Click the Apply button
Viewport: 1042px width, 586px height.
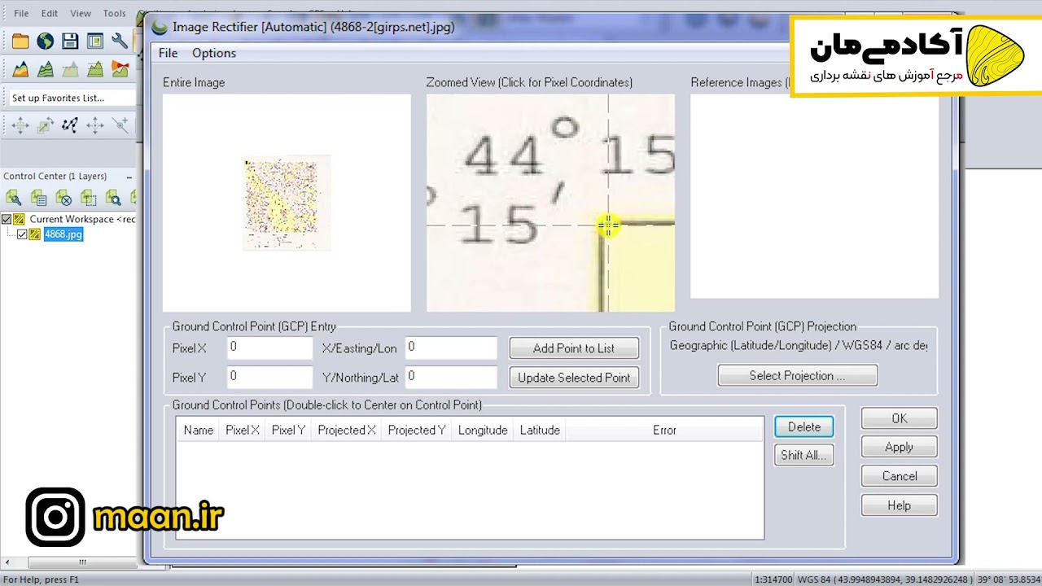(x=899, y=448)
